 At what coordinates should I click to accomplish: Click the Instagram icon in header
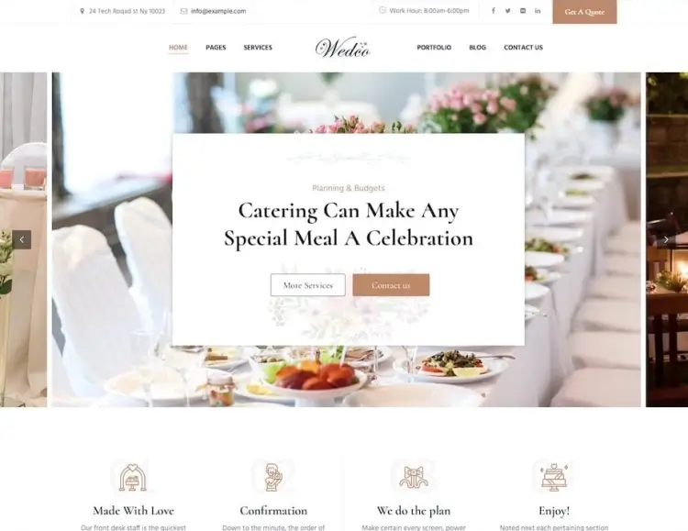coord(523,10)
